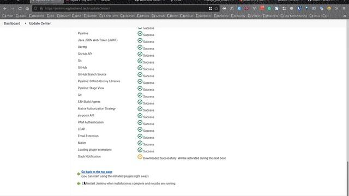
Task: Reload the Jenkins page
Action: pyautogui.click(x=20, y=9)
